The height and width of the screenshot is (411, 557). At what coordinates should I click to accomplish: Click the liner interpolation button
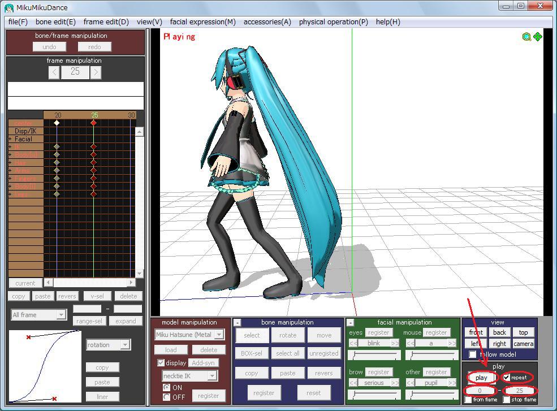tap(102, 397)
